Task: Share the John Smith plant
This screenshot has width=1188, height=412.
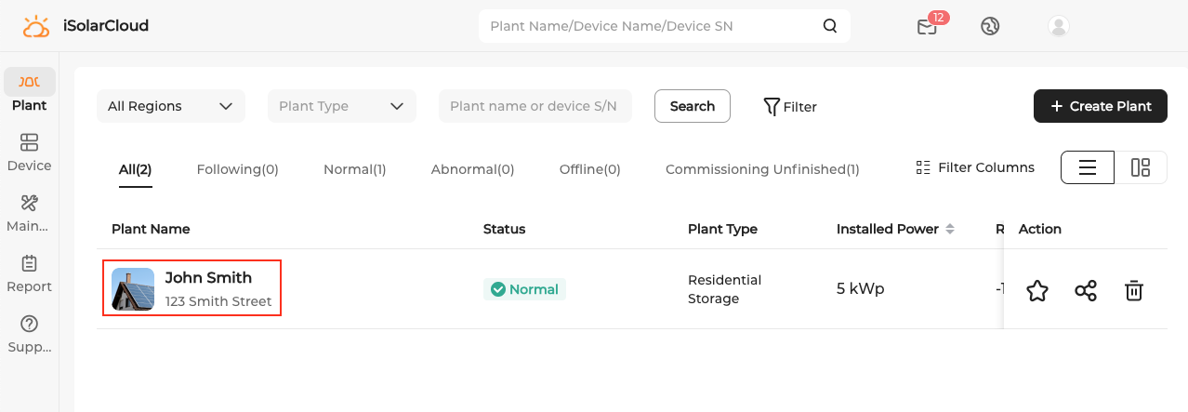Action: [x=1086, y=291]
